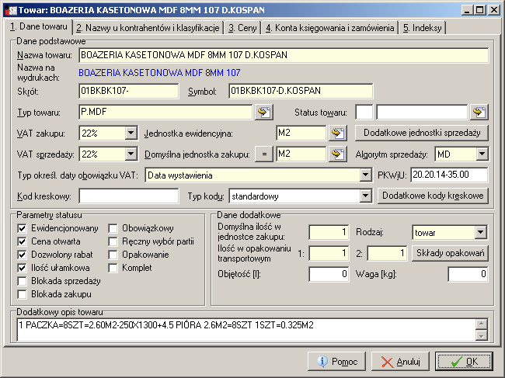Click the Dodatkowy opis towaru text area

pos(246,329)
